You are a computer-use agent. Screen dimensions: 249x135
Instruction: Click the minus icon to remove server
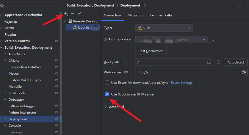(x=73, y=13)
